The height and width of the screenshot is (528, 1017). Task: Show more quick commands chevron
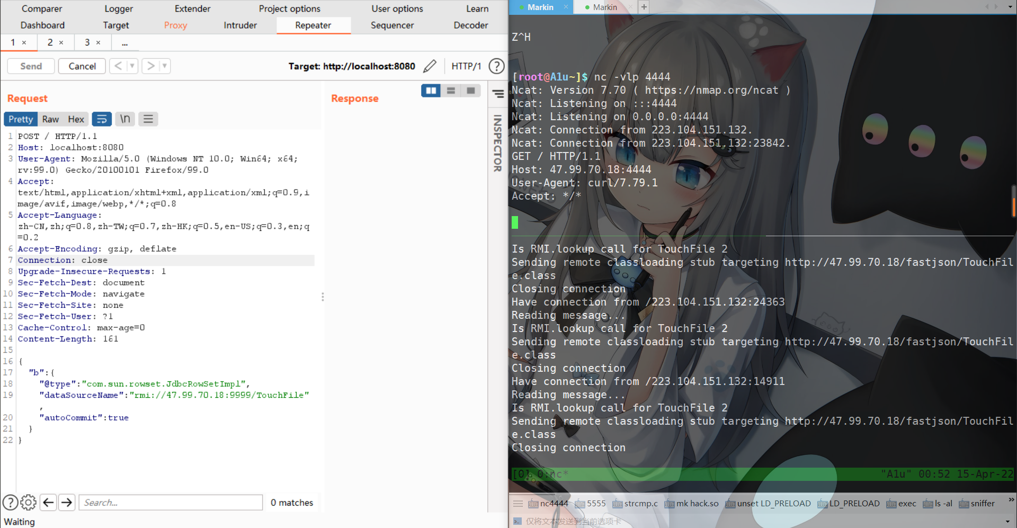click(x=1011, y=499)
